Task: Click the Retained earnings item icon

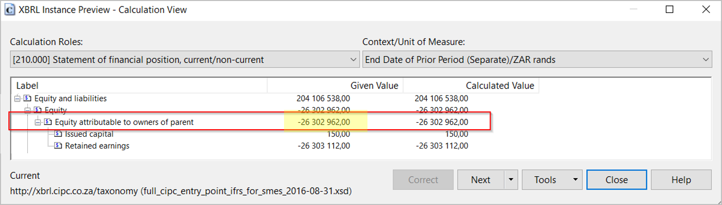Action: click(x=59, y=146)
